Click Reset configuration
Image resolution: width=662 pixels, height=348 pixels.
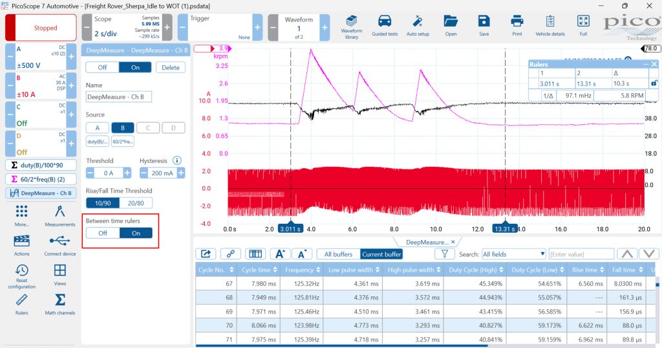[x=21, y=277]
